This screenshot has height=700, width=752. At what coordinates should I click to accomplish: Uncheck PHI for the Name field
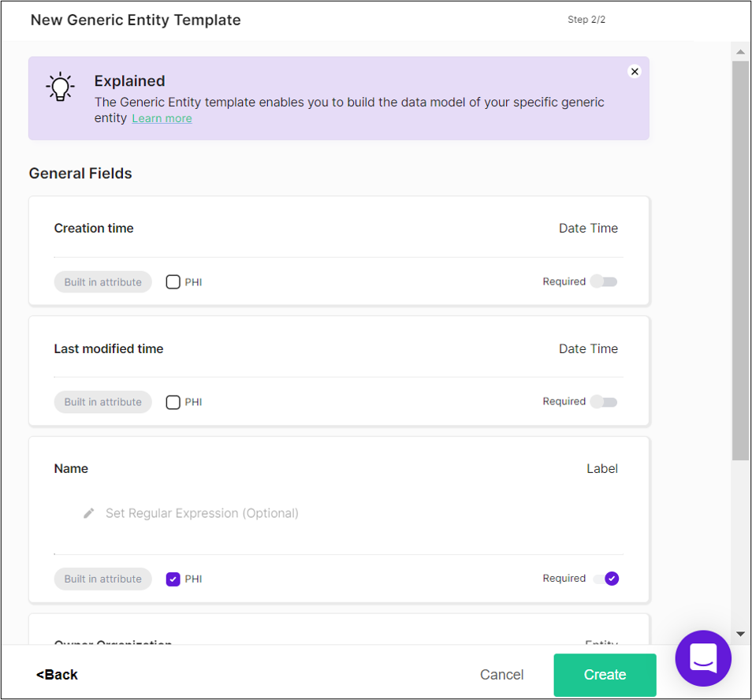[x=173, y=579]
